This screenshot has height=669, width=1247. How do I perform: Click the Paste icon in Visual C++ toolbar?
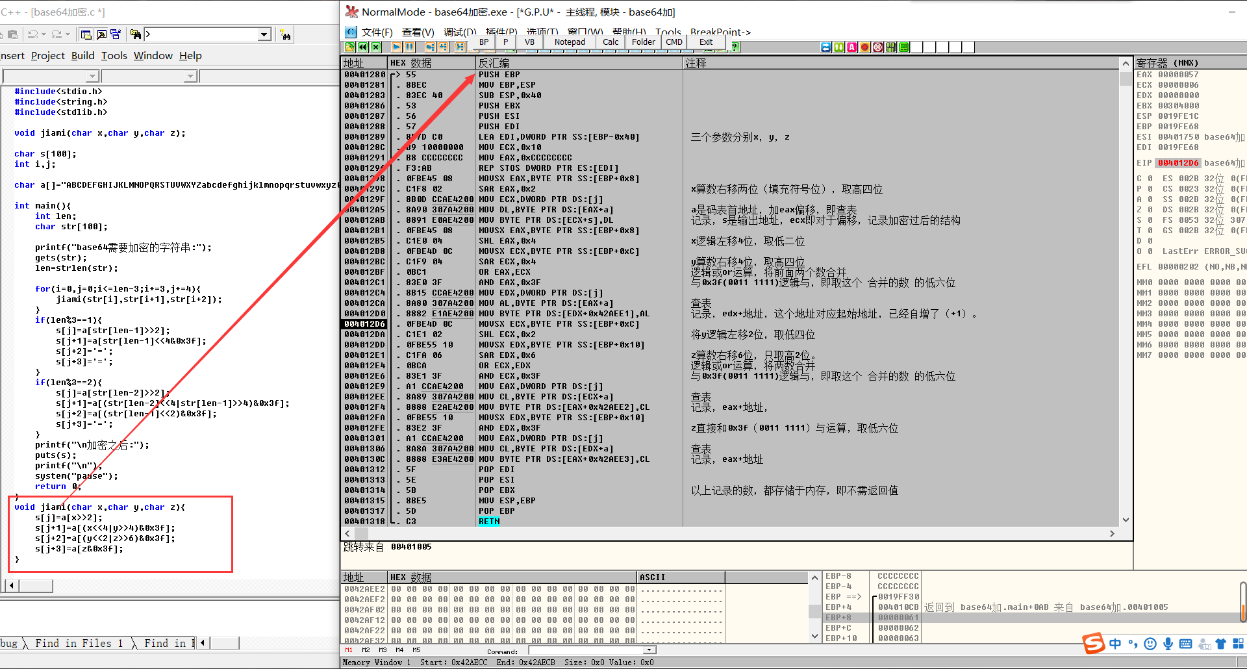coord(12,34)
